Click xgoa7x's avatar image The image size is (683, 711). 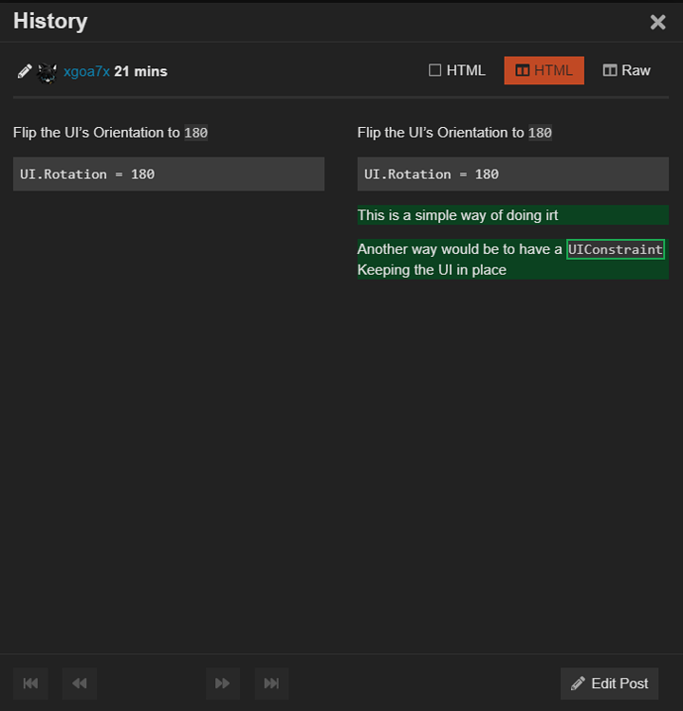pos(47,72)
